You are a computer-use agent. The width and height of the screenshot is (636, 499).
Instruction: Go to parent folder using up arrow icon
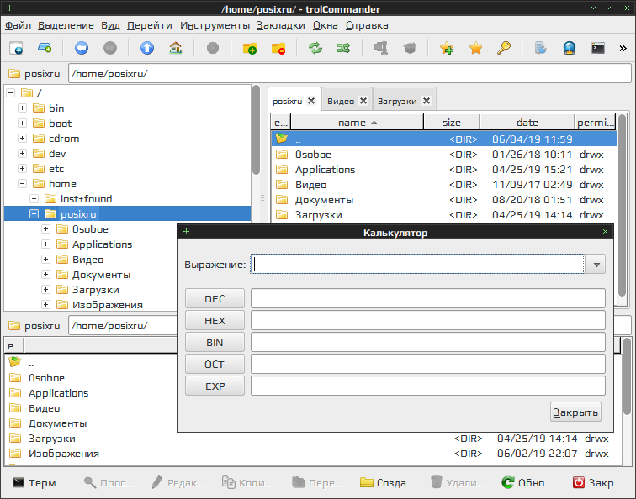[x=147, y=48]
